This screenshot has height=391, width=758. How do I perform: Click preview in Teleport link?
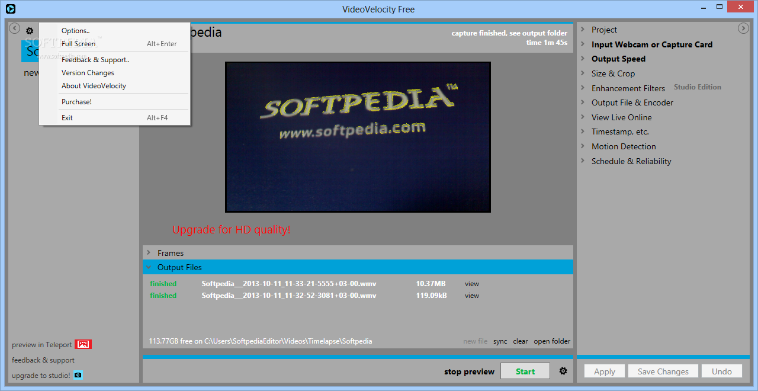[42, 345]
